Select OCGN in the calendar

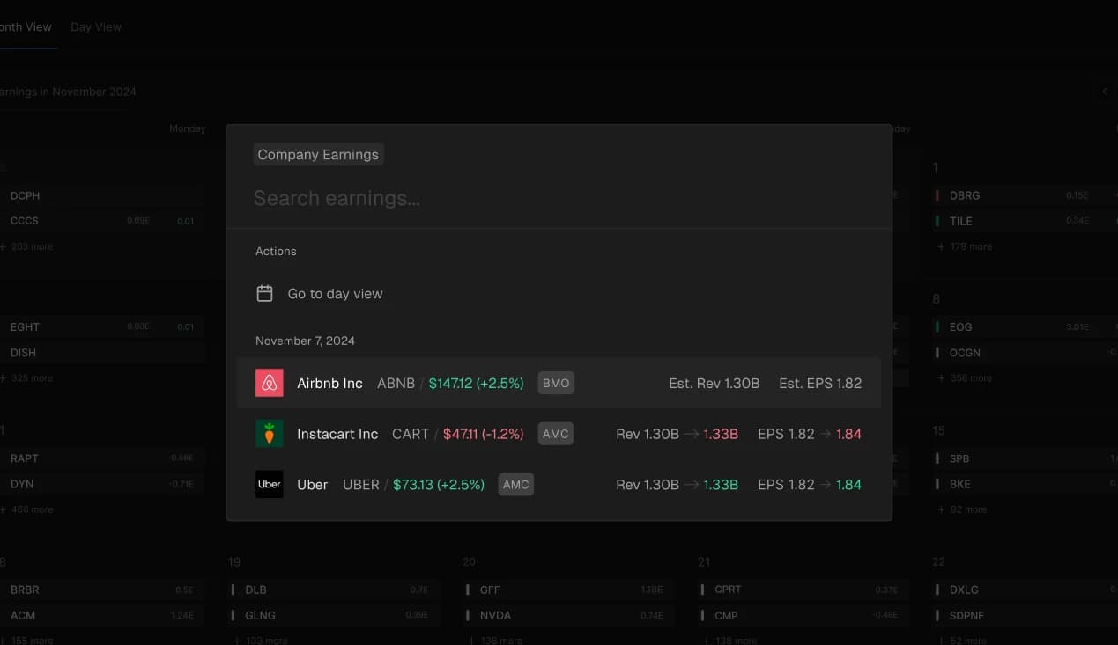click(x=1025, y=353)
